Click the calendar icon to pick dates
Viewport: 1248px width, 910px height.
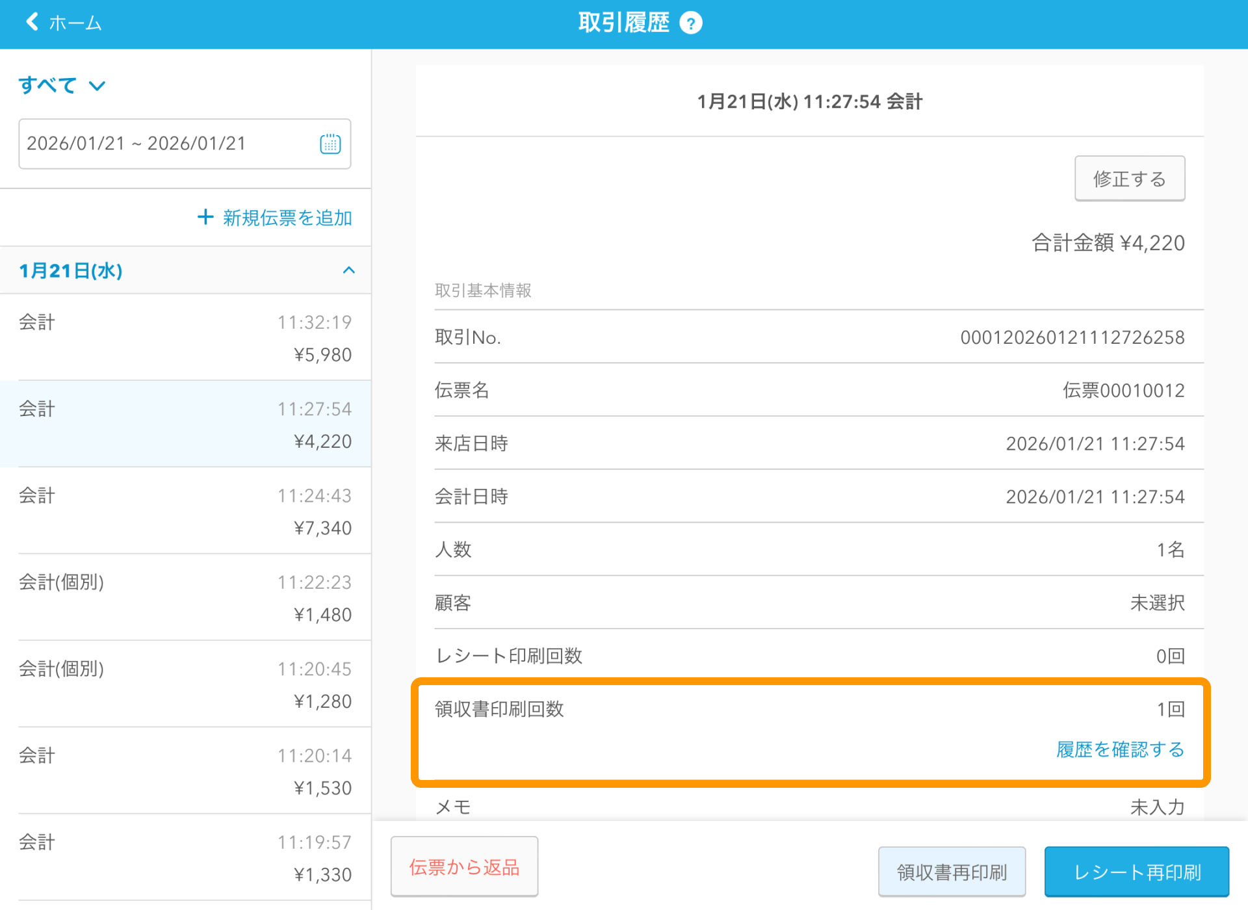(330, 144)
